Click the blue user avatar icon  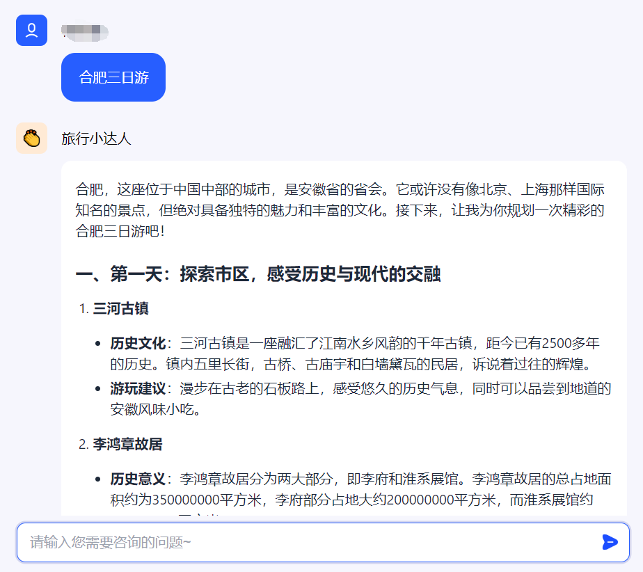(x=31, y=31)
